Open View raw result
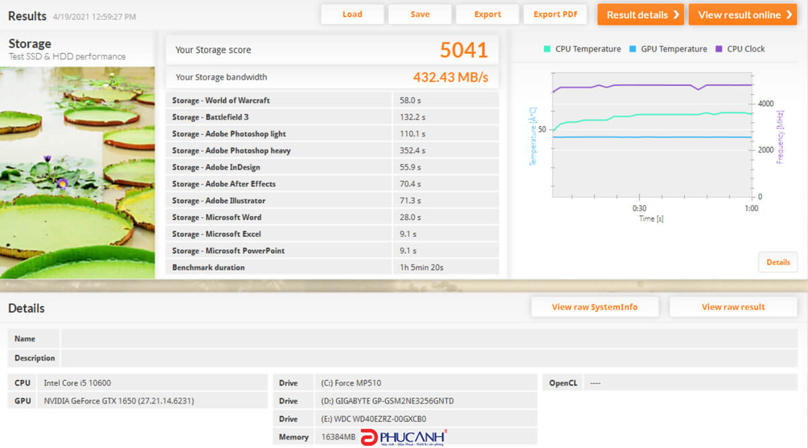The image size is (808, 448). tap(733, 307)
